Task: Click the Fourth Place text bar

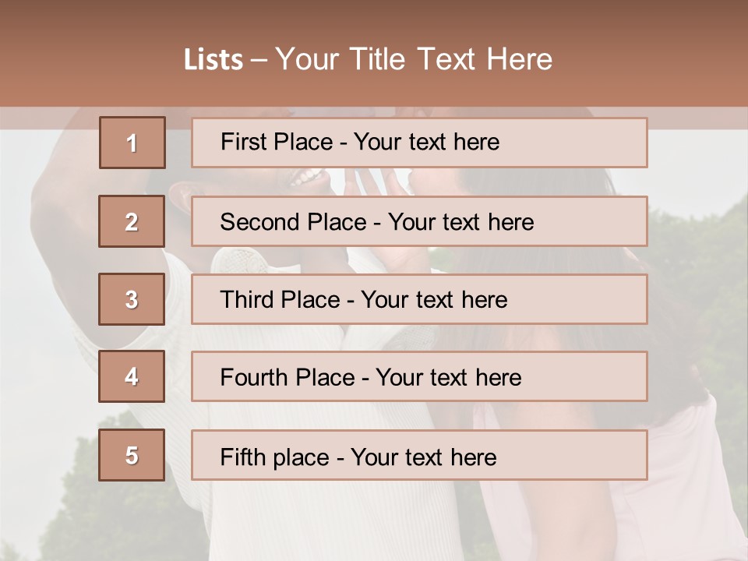Action: 419,377
